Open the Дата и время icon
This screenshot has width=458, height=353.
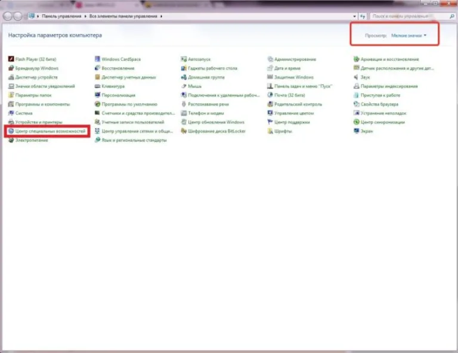(270, 68)
